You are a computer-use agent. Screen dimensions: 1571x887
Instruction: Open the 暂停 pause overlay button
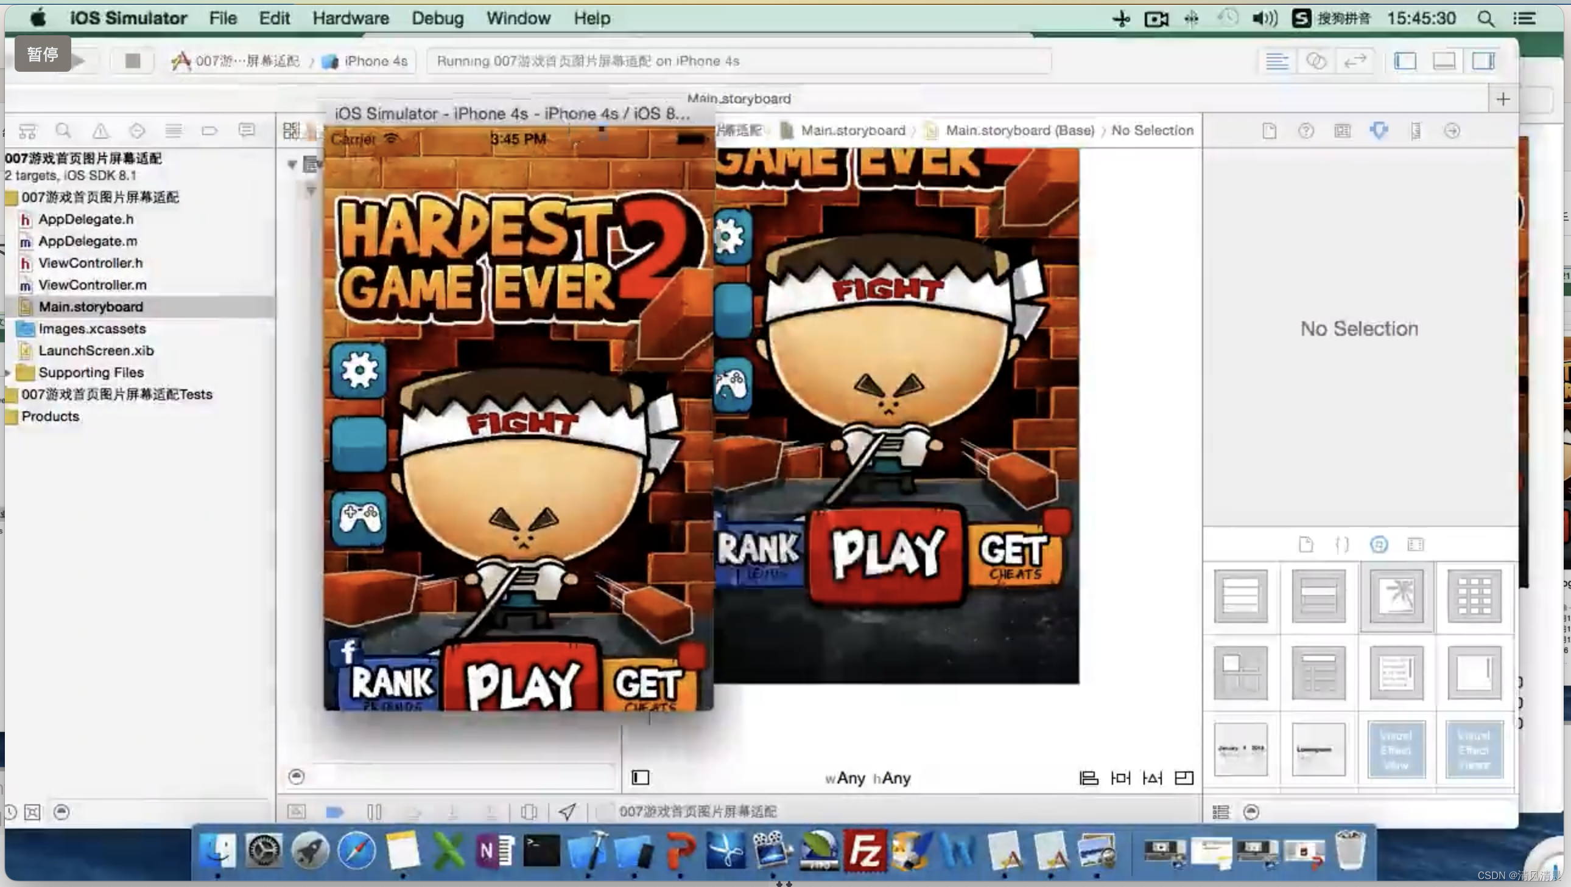[x=43, y=54]
